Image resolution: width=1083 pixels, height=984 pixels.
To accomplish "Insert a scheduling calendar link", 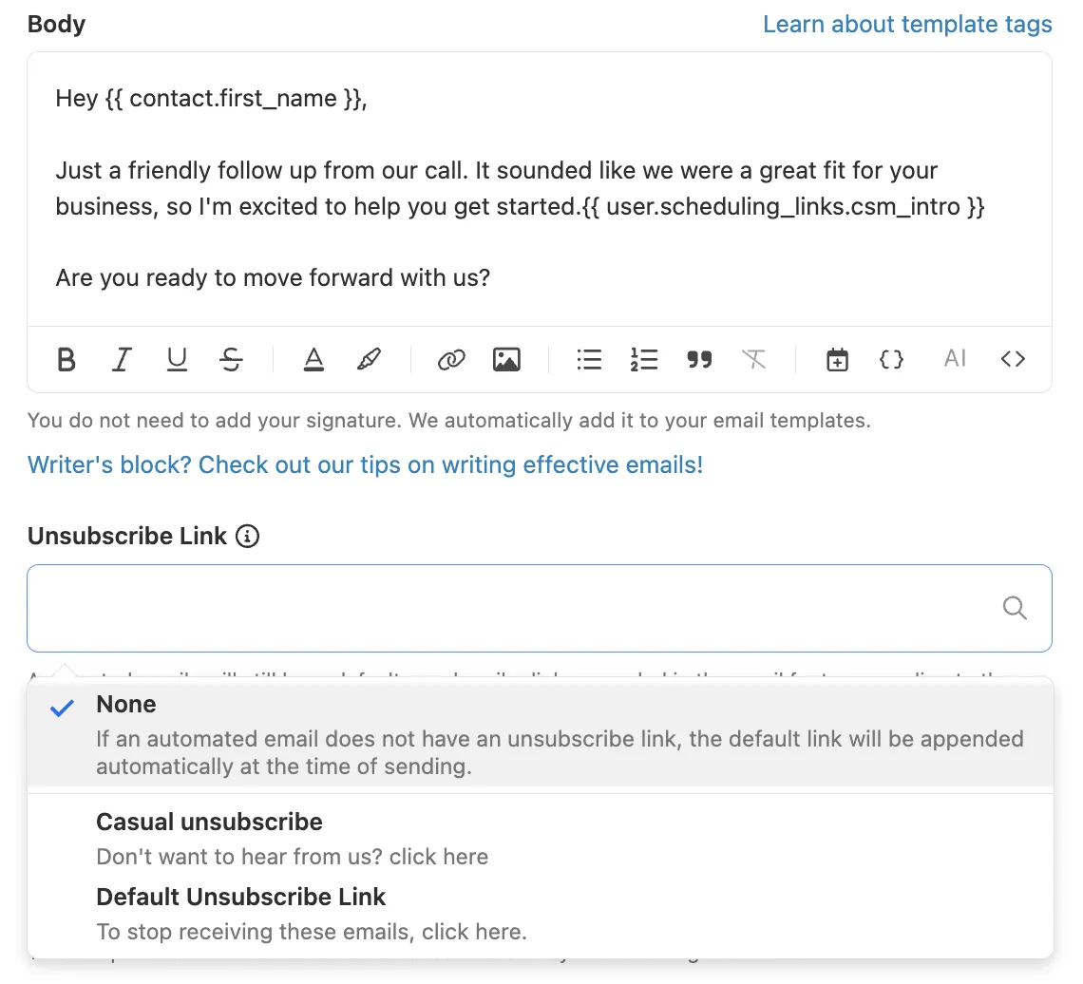I will tap(837, 360).
